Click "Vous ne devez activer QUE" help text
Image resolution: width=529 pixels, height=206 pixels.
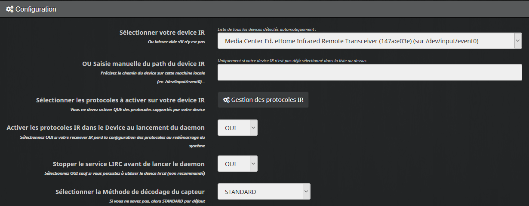tap(137, 110)
